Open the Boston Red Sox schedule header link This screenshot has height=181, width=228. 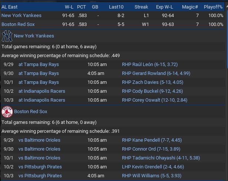click(x=31, y=112)
